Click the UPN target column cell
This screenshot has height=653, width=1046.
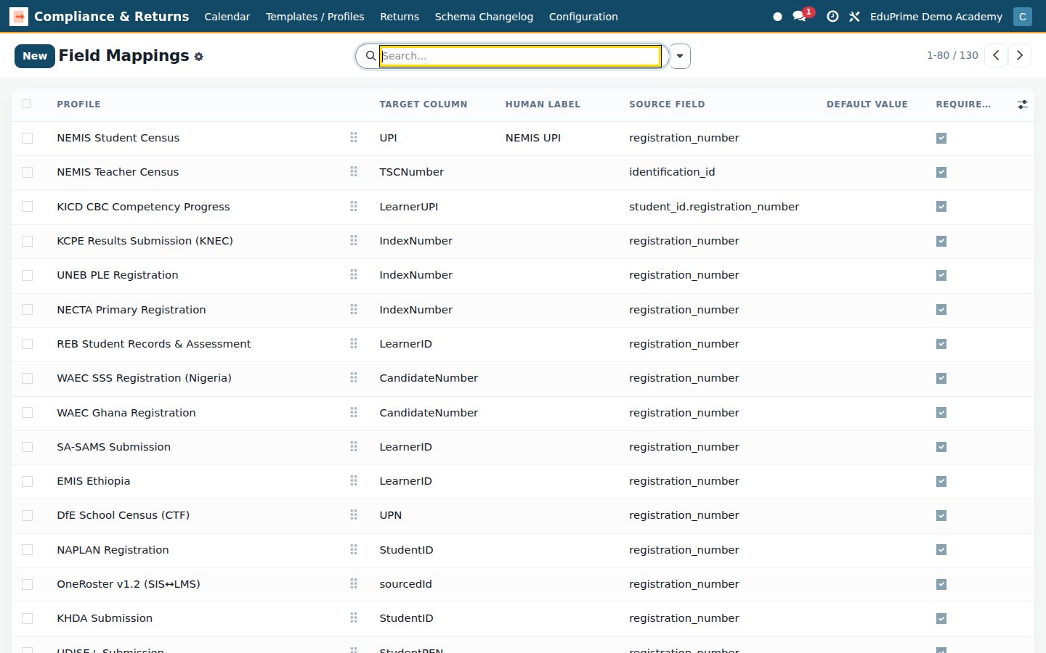point(391,515)
